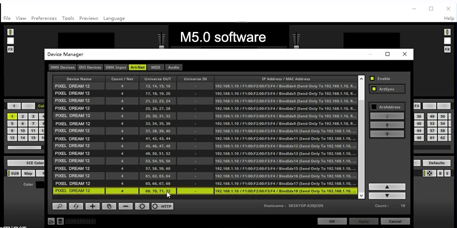Click white square under left deck indicator
457x228 pixels.
pyautogui.click(x=11, y=41)
